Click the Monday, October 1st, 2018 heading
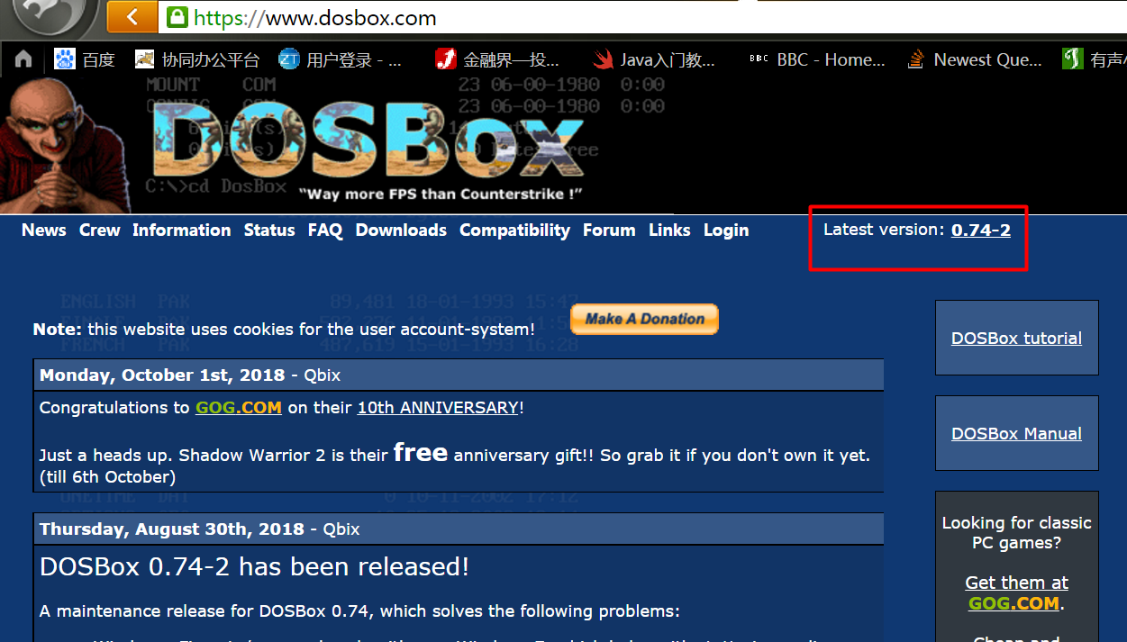The height and width of the screenshot is (642, 1127). 162,375
